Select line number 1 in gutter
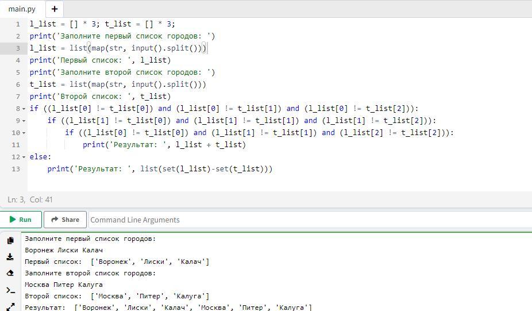This screenshot has height=311, width=532. [x=18, y=24]
